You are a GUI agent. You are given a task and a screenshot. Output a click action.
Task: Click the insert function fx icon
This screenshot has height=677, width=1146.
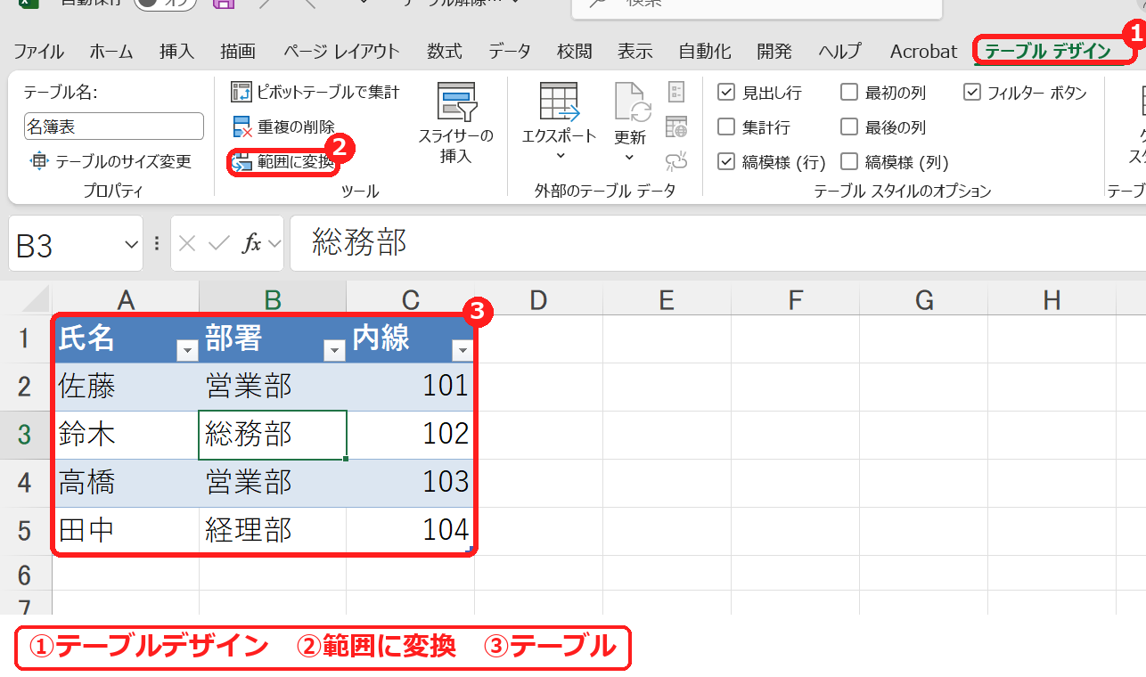tap(252, 243)
